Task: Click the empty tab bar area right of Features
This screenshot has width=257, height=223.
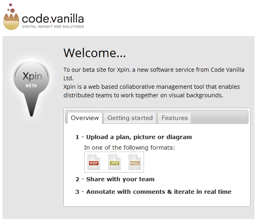Action: [220, 118]
